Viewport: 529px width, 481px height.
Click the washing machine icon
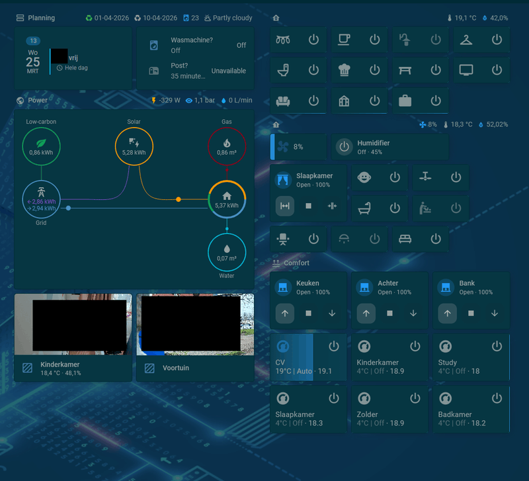pos(154,45)
